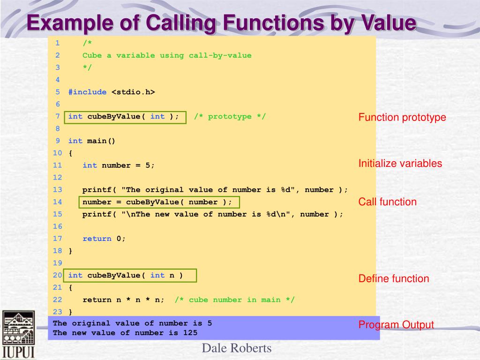Click the printf line with 'The original value'
This screenshot has height=360, width=480.
coord(215,190)
